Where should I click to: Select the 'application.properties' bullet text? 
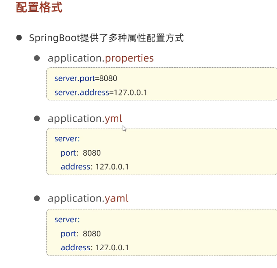click(x=101, y=58)
